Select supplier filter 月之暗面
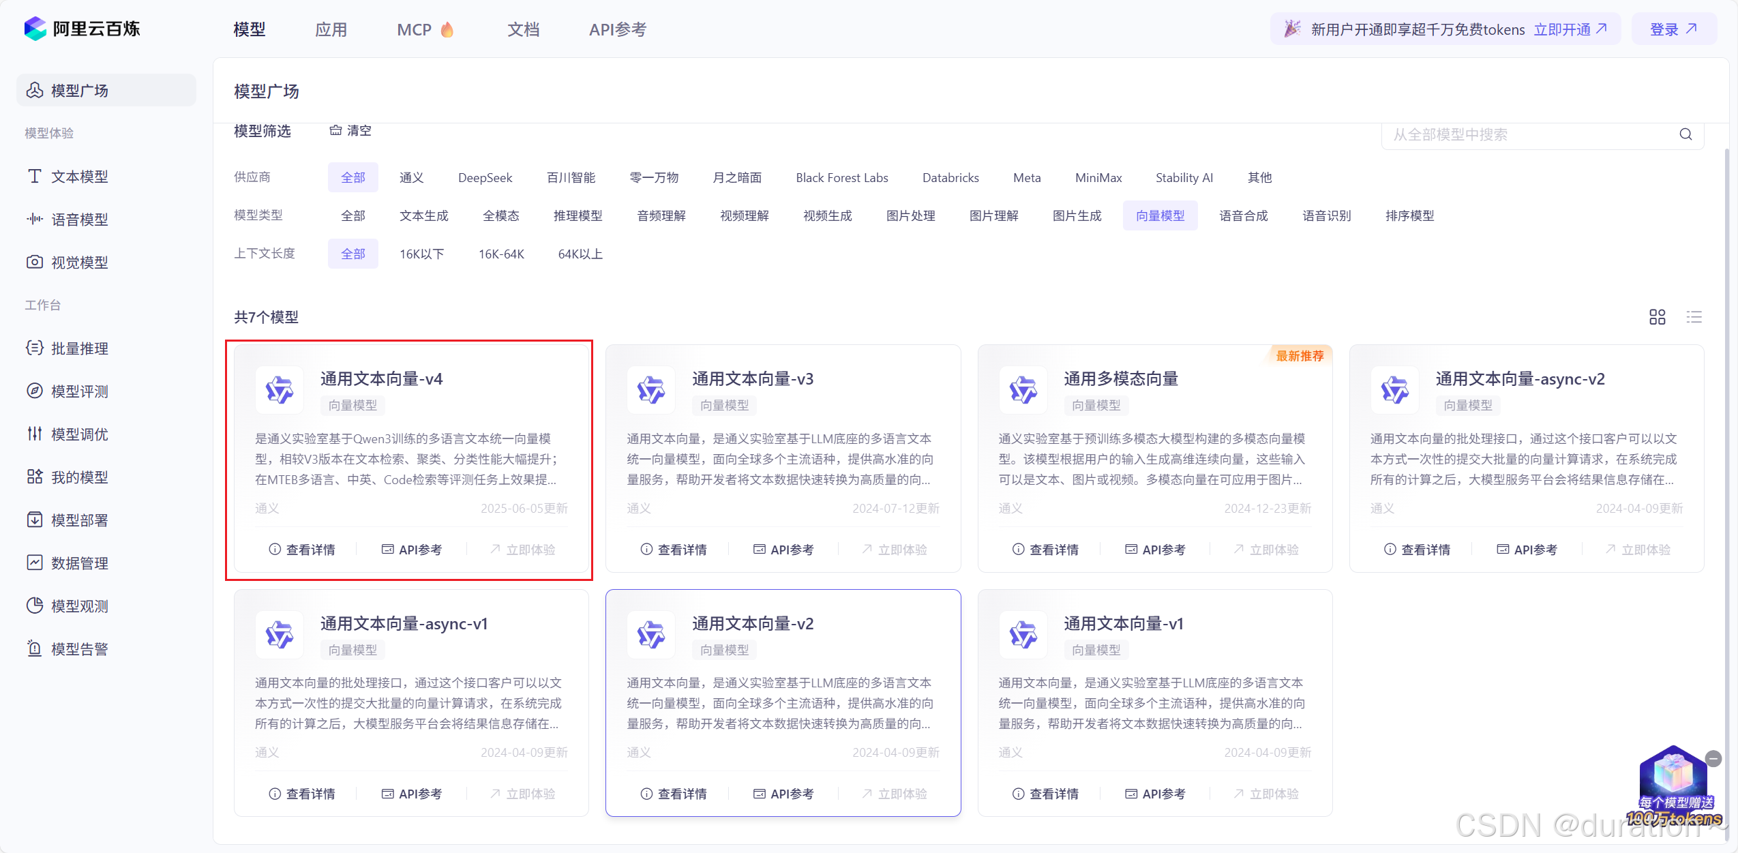 (x=737, y=177)
